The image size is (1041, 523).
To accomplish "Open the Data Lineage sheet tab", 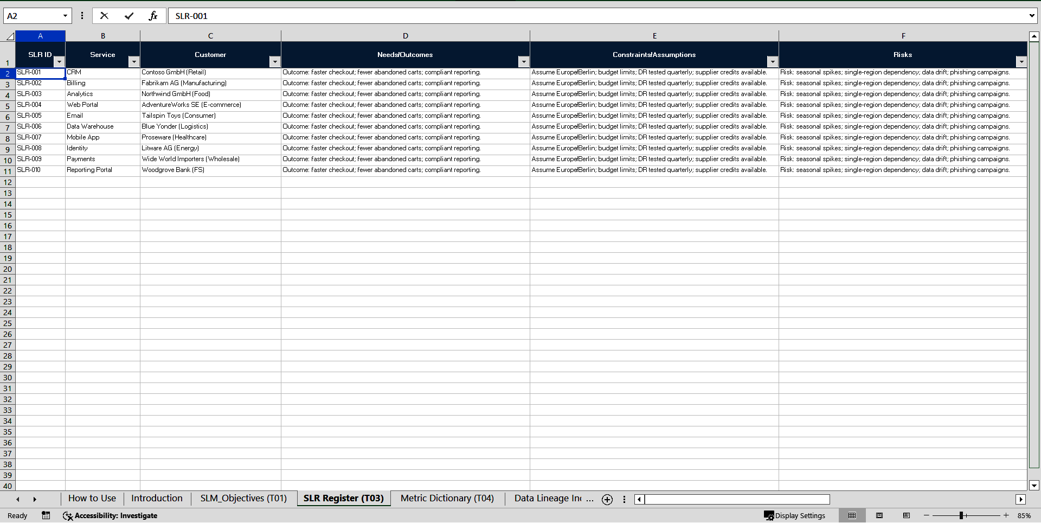I will (548, 498).
